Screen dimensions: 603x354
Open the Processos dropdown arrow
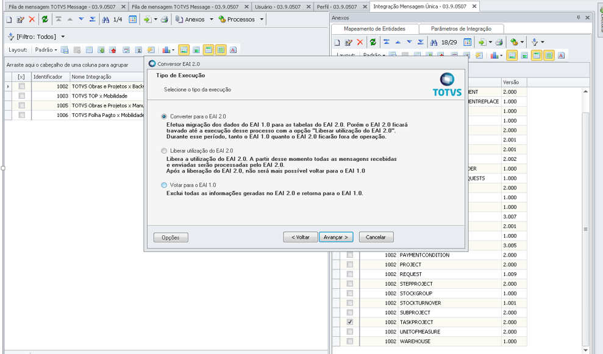click(262, 19)
